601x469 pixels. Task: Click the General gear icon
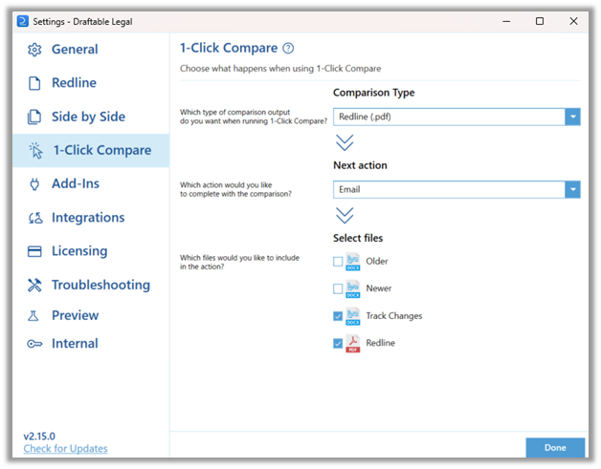[x=34, y=50]
